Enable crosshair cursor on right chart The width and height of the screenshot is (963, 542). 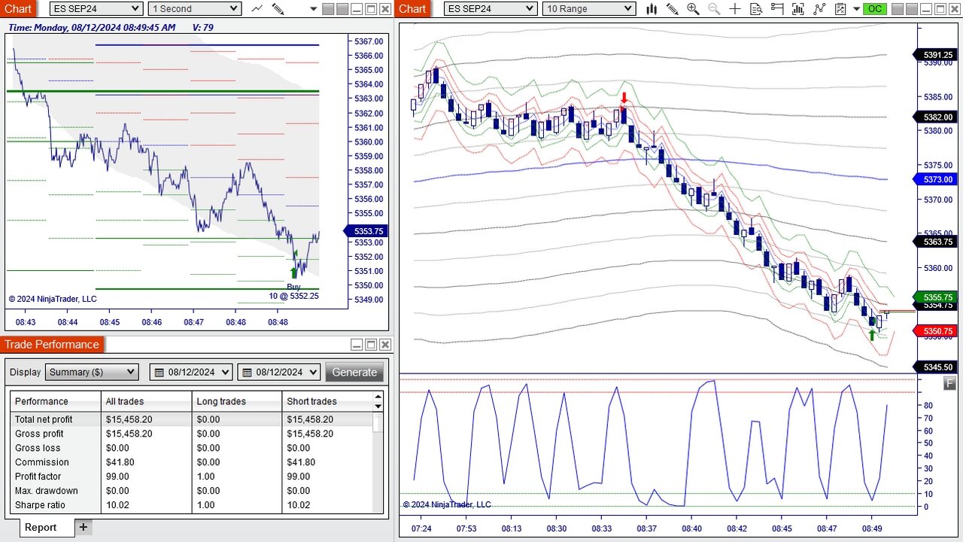pos(735,9)
